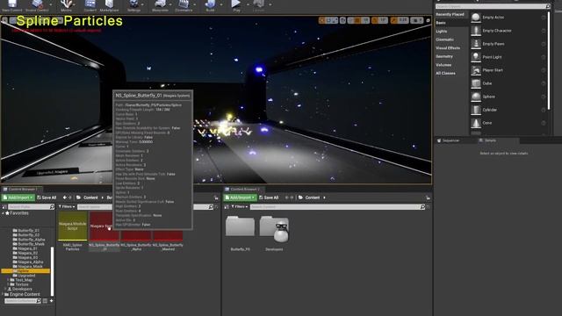
Task: Open viewport options dropdown arrow
Action: click(x=4, y=21)
